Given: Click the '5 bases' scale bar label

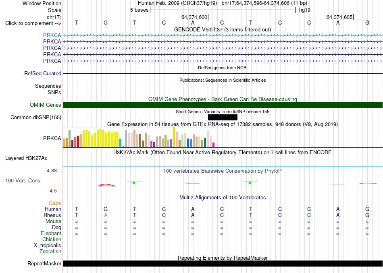Looking at the screenshot, I should click(139, 10).
